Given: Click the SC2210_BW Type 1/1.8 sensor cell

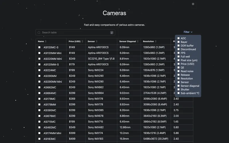Looking at the screenshot, I should 101,59.
